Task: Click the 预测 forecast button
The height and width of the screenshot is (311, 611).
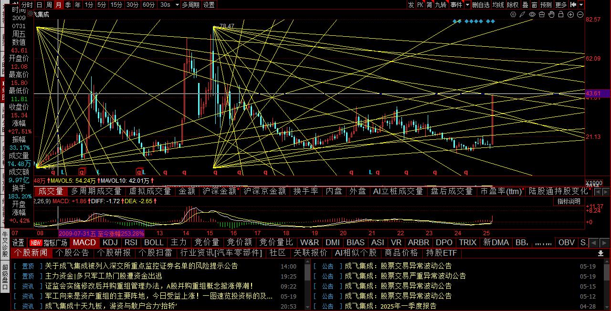Action: [546, 5]
